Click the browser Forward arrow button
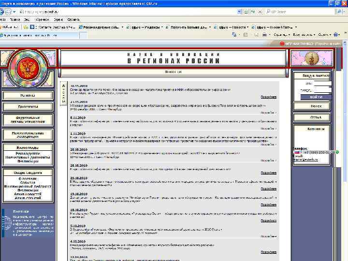 pyautogui.click(x=8, y=12)
